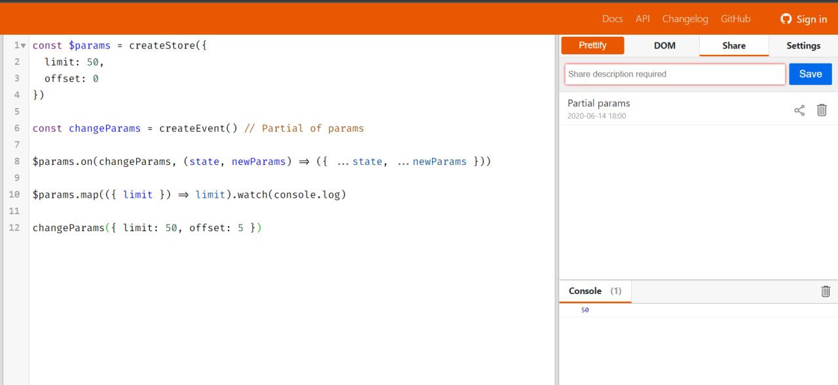Open the Changelog page

tap(685, 19)
